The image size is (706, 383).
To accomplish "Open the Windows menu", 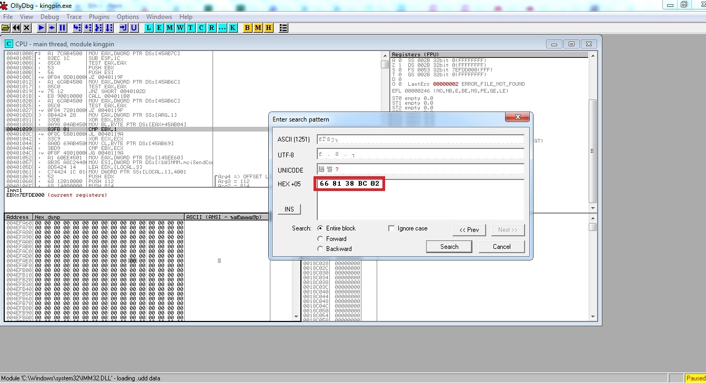I will coord(159,17).
